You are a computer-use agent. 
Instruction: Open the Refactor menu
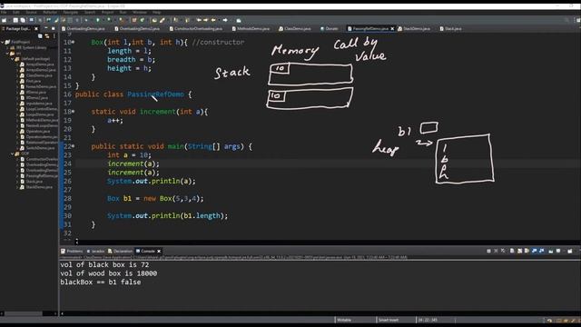(x=50, y=12)
